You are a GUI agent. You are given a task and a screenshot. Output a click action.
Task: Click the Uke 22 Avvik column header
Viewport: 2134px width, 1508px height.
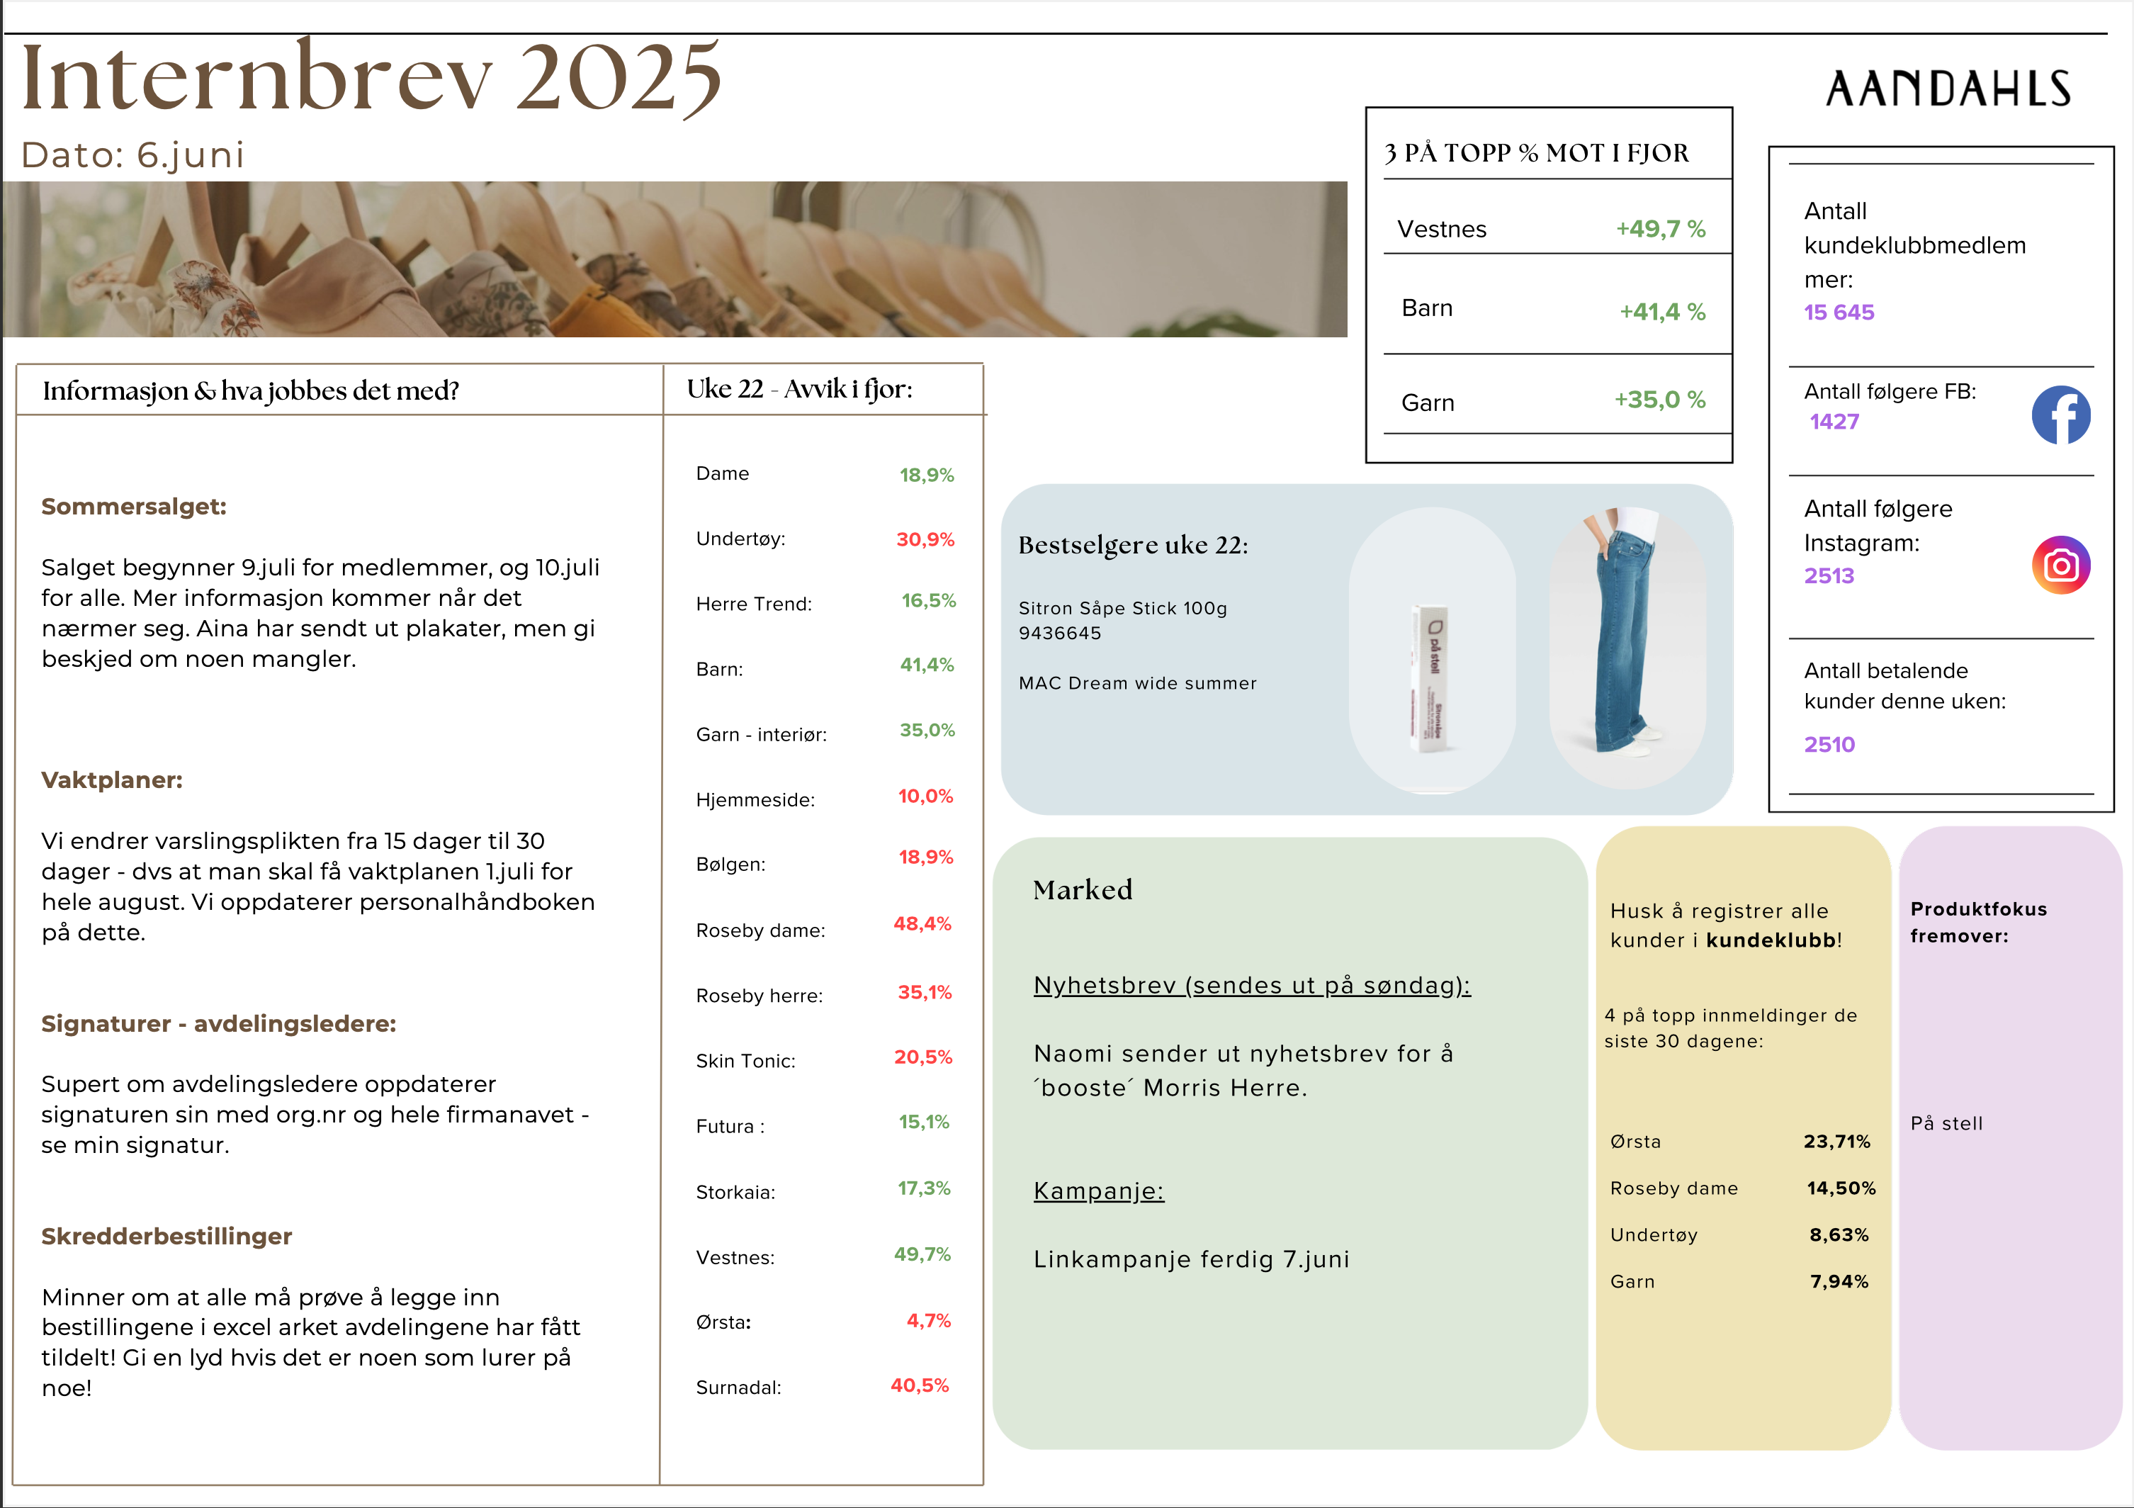point(799,388)
